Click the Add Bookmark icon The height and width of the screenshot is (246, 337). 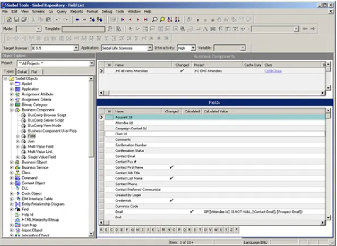coord(92,19)
